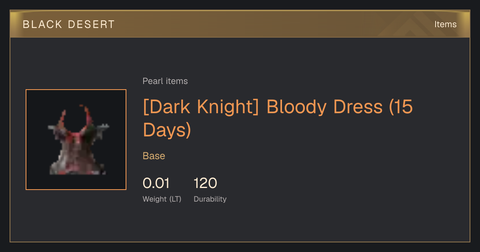Open the Items page link
The image size is (480, 252).
(445, 24)
